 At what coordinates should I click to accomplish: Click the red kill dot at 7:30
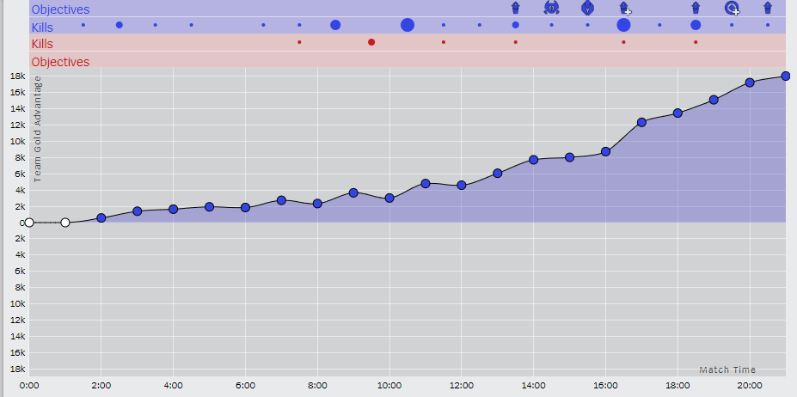click(299, 42)
